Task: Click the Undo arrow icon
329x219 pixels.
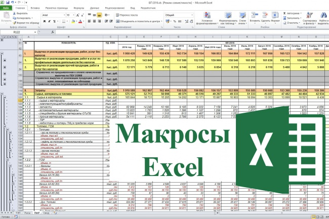Action: pyautogui.click(x=13, y=3)
